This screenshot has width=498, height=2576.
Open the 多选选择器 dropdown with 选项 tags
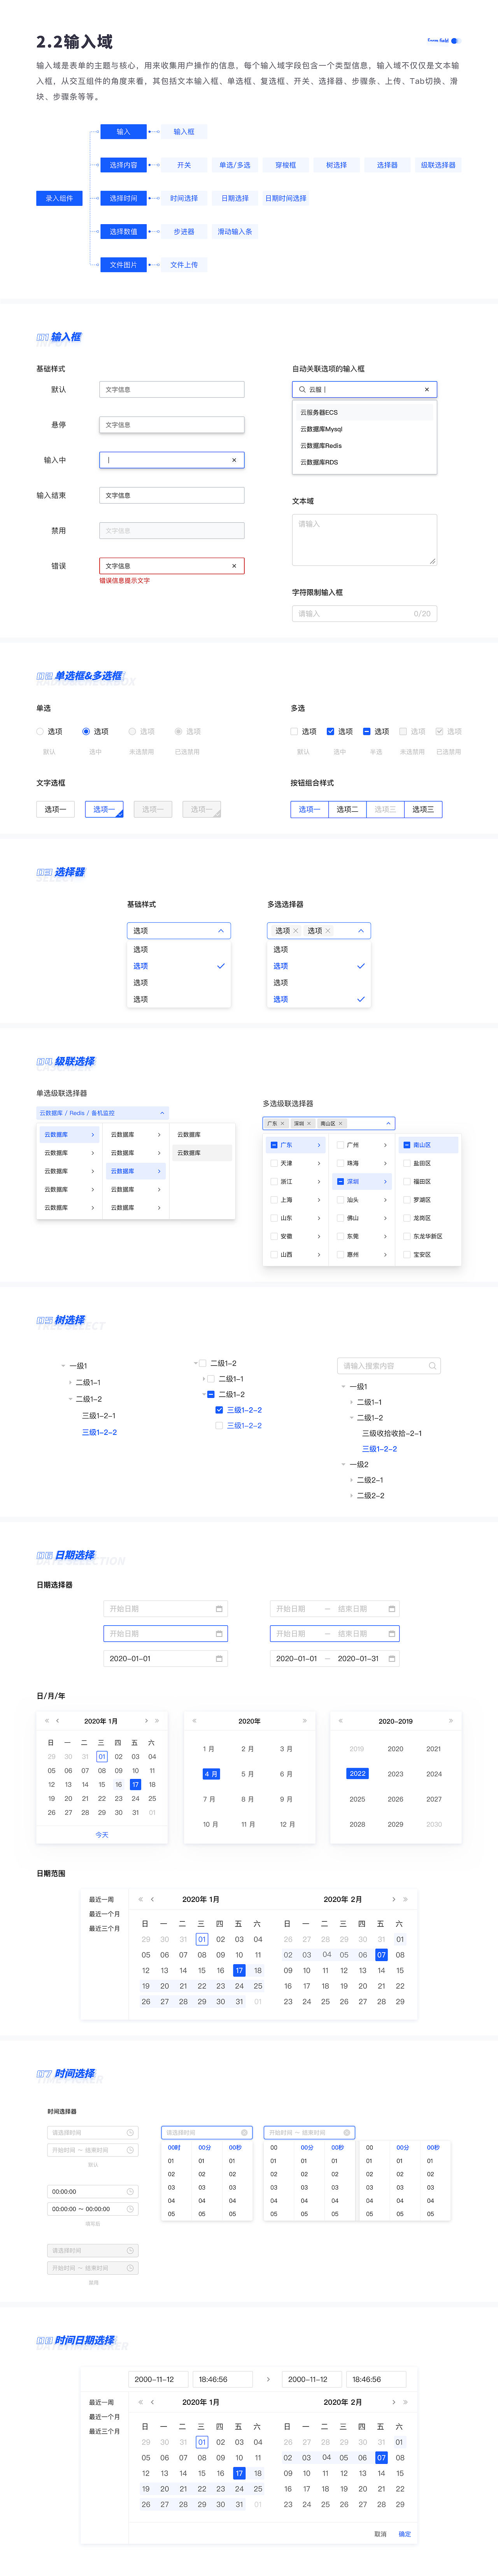click(x=319, y=930)
